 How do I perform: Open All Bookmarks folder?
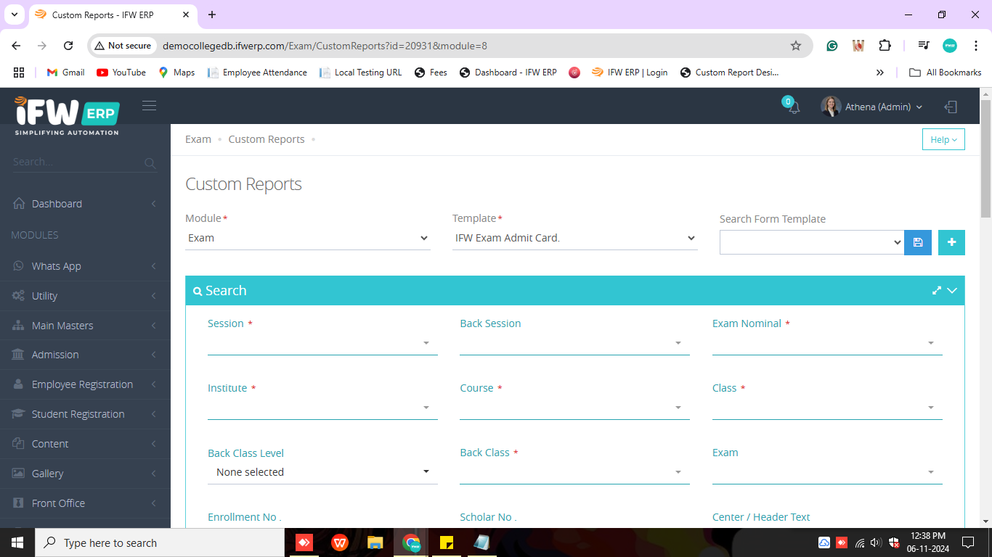[946, 73]
